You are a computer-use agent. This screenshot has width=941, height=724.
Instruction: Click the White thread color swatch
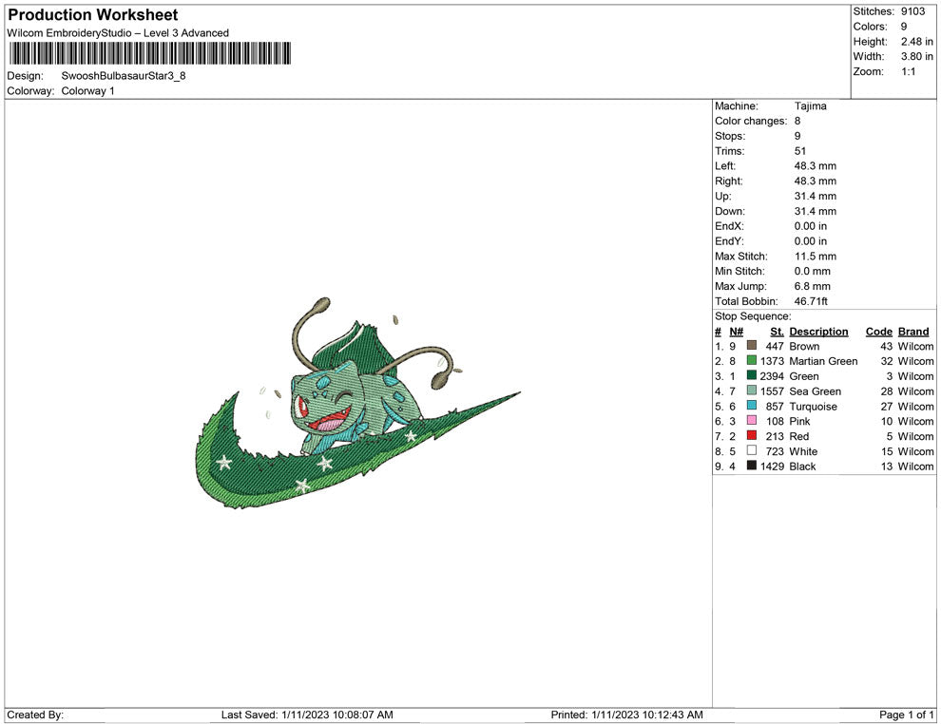pyautogui.click(x=751, y=450)
